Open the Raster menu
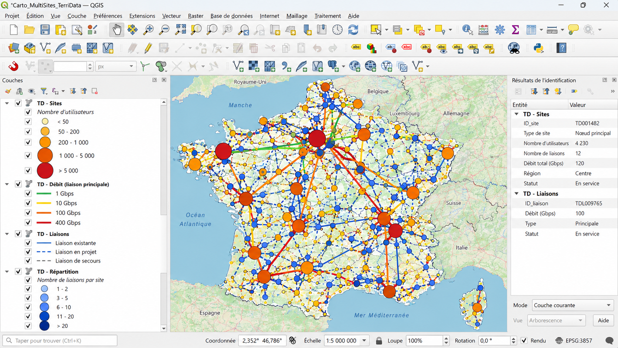This screenshot has width=618, height=348. coord(196,16)
